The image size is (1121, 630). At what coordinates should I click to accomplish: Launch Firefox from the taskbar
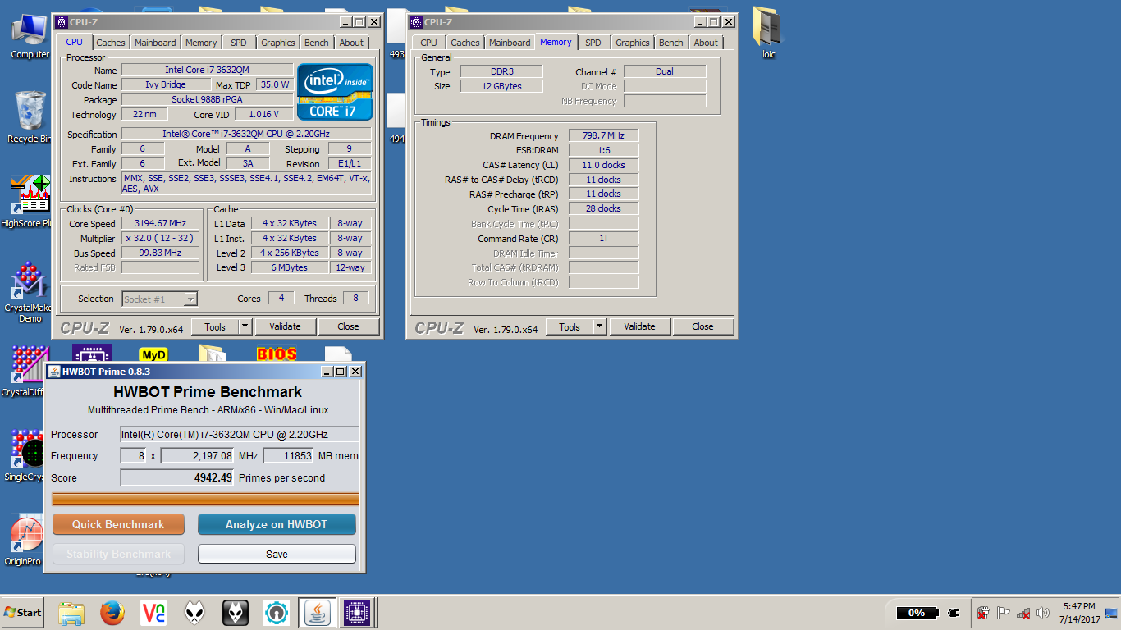tap(112, 613)
